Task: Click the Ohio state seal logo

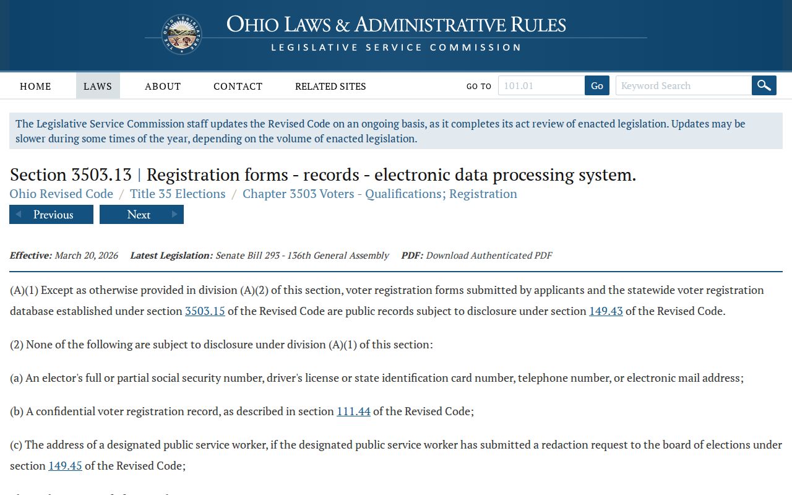Action: coord(181,35)
